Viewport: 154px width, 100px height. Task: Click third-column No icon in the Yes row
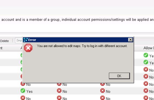tap(103, 91)
